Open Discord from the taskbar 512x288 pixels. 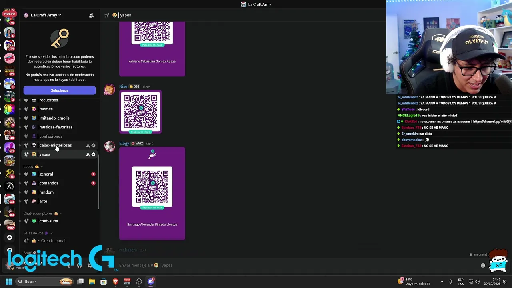[151, 282]
